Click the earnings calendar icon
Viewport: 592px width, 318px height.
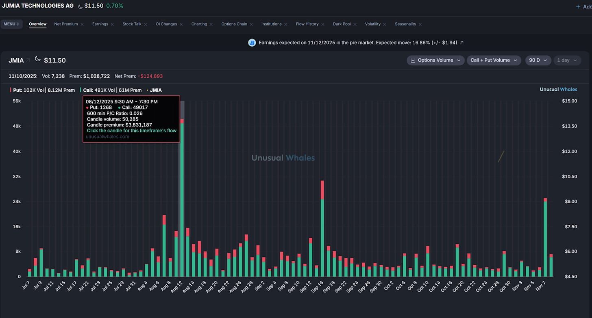(252, 43)
